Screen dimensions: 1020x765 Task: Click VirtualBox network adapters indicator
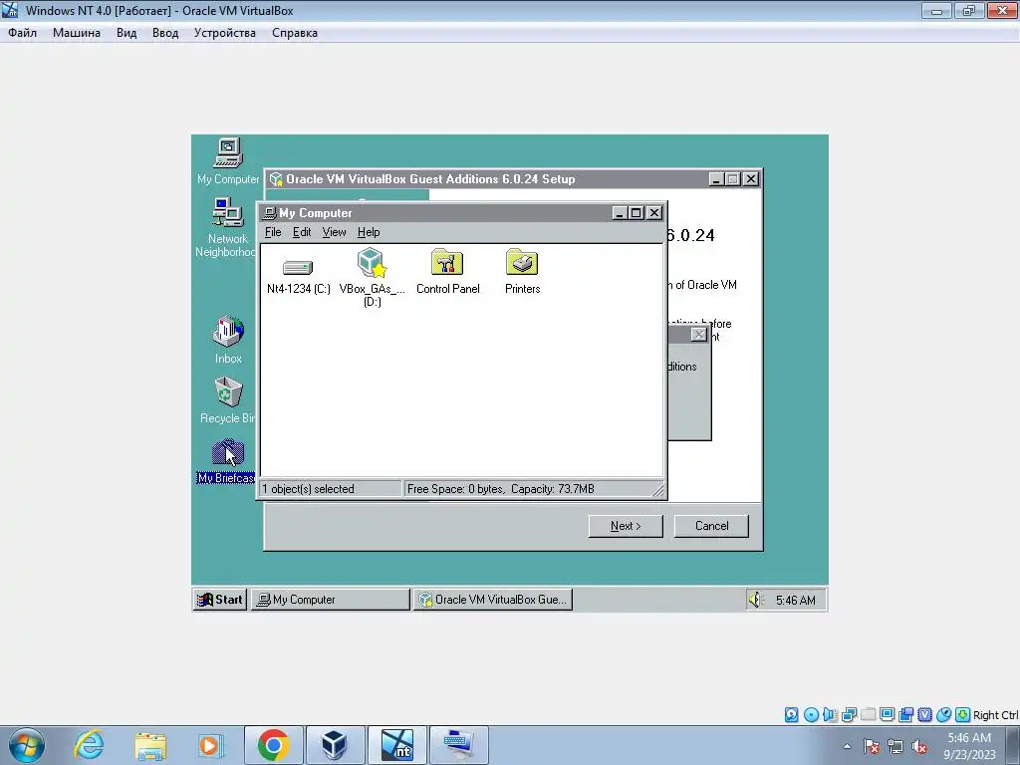coord(849,715)
